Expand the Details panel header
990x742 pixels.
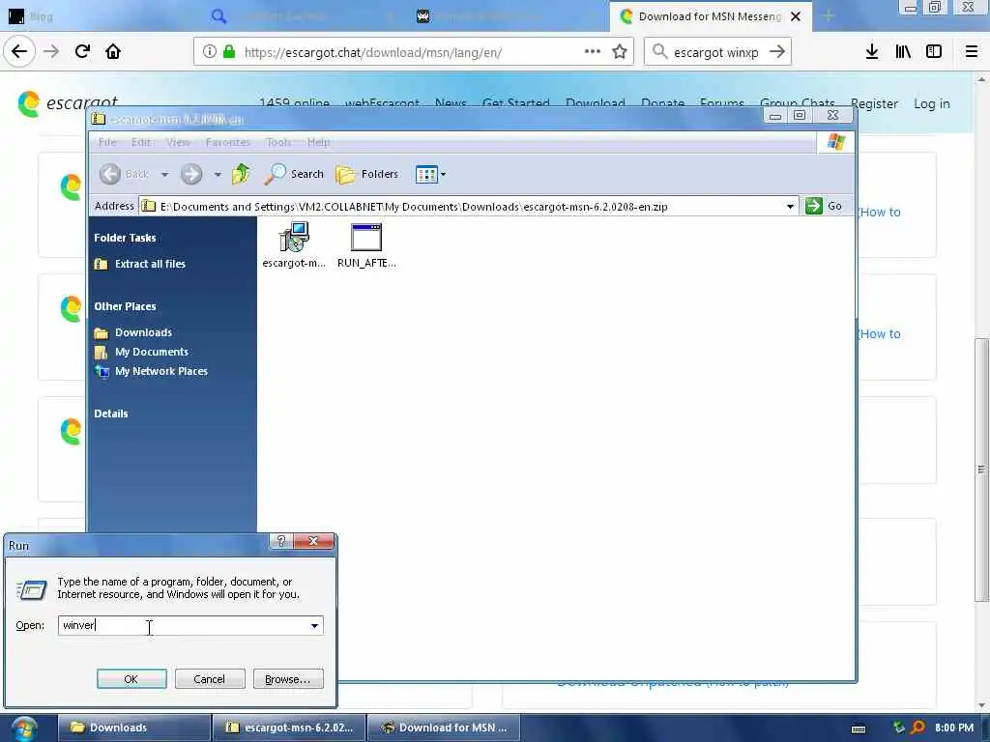(111, 414)
